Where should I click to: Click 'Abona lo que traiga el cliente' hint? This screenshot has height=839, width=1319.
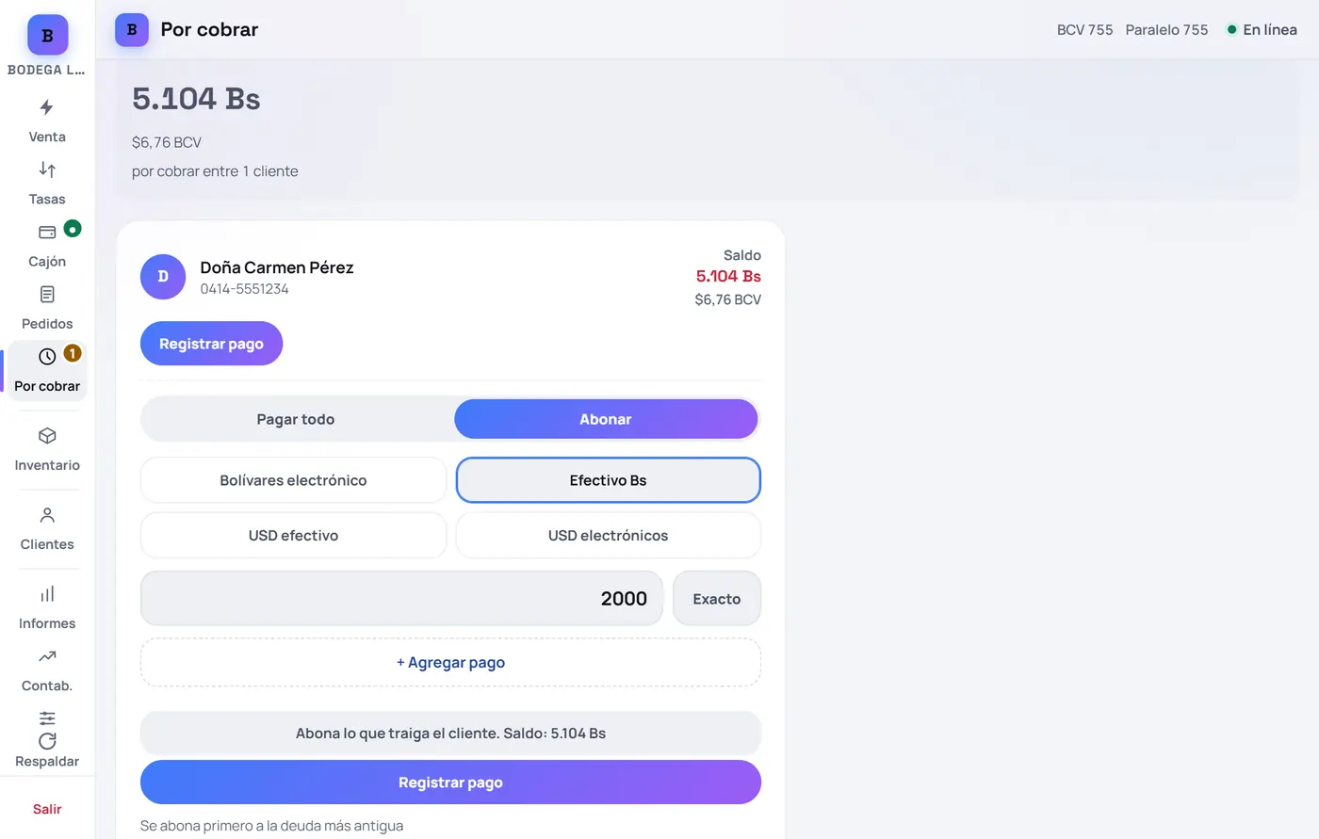(x=450, y=734)
